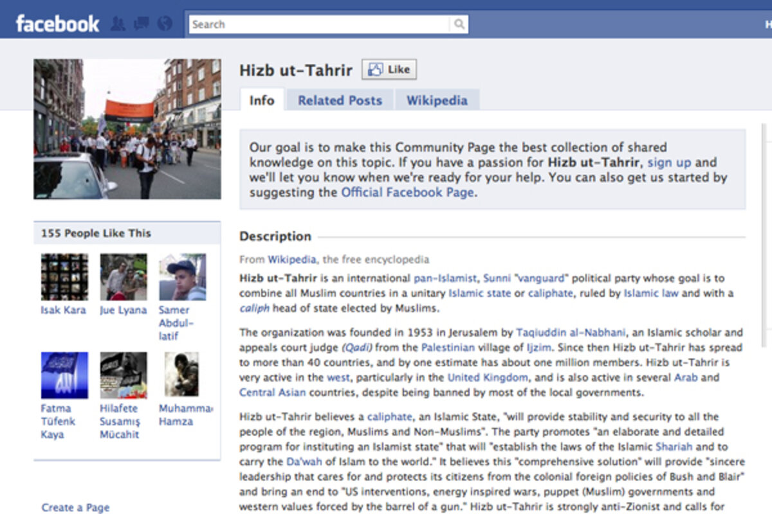The image size is (772, 514).
Task: Open Isak Kara's profile picture
Action: [64, 277]
